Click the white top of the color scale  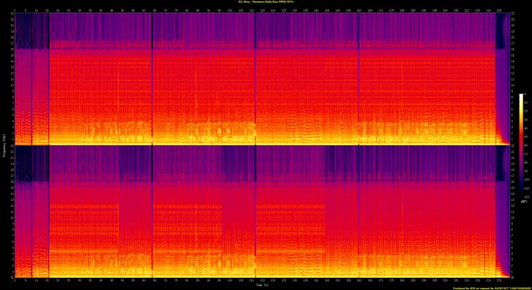click(x=521, y=96)
